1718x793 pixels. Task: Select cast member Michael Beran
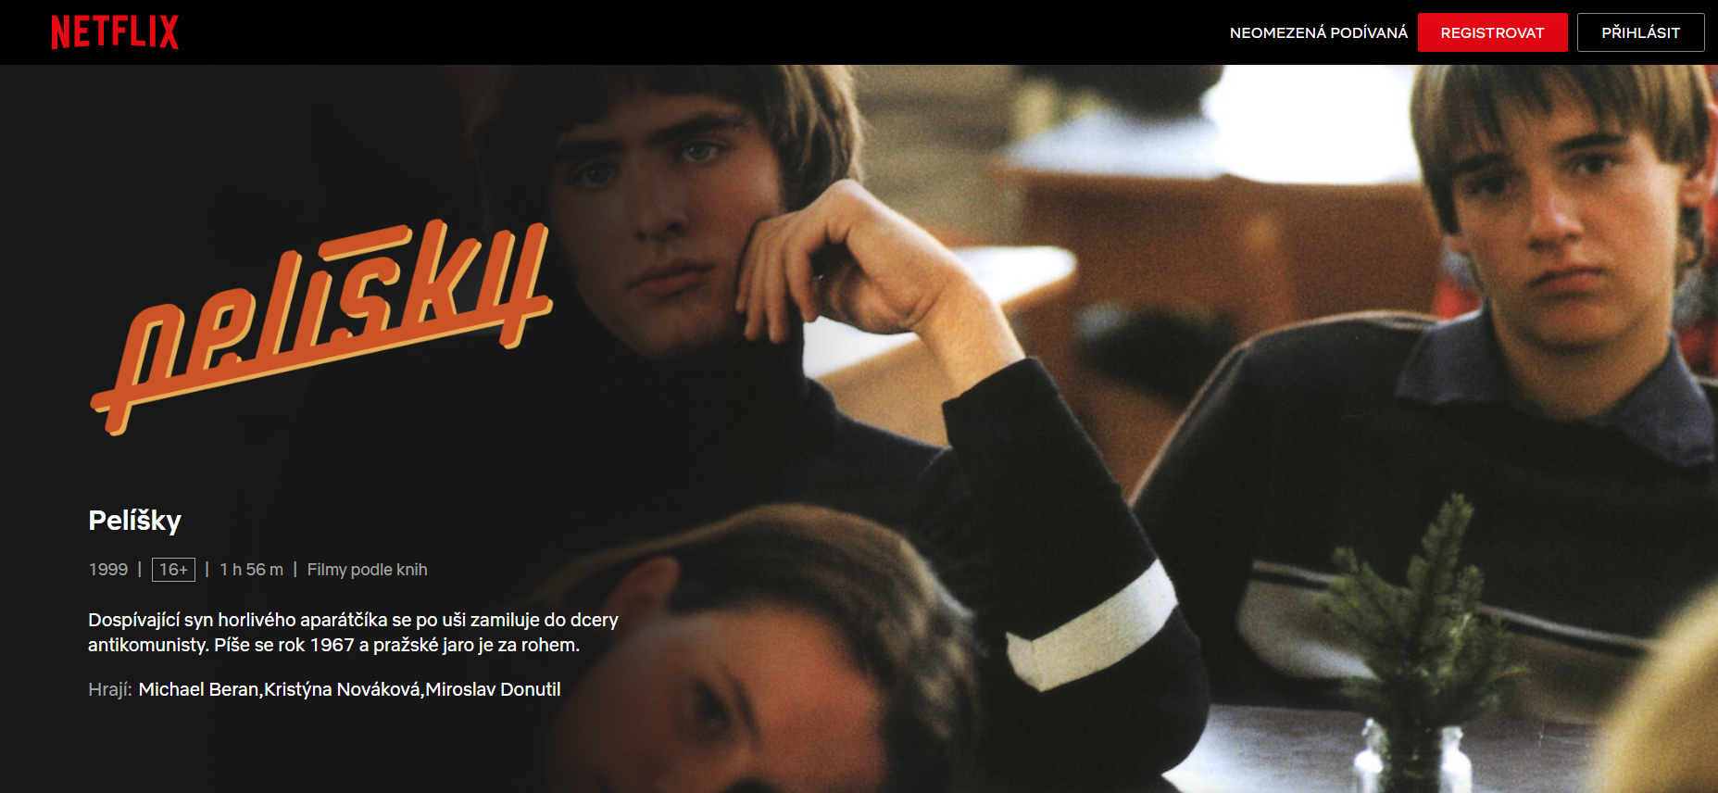[x=199, y=689]
